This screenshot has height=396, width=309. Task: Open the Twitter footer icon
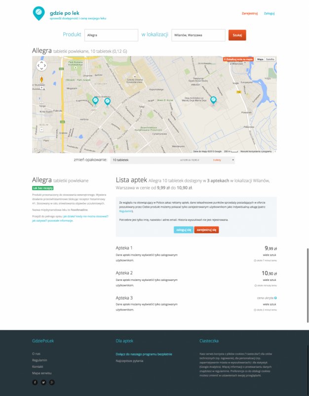43,382
